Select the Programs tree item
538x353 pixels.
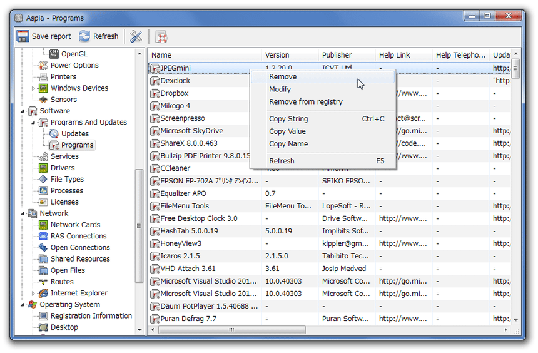pos(72,145)
